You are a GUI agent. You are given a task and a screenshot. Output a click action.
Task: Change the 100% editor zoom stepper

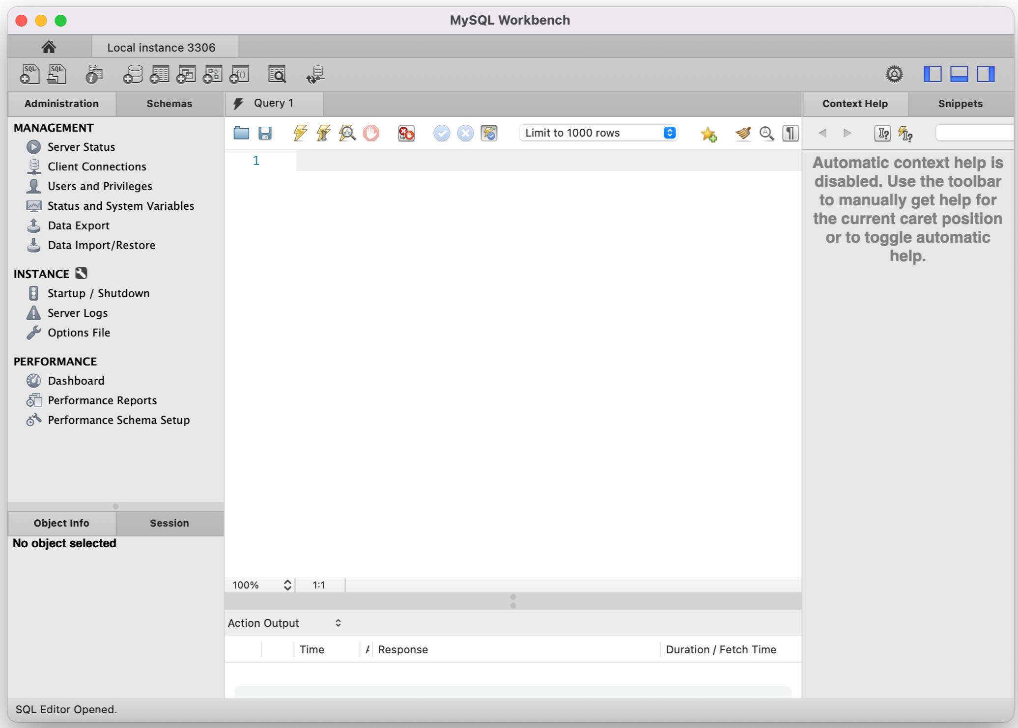tap(287, 585)
